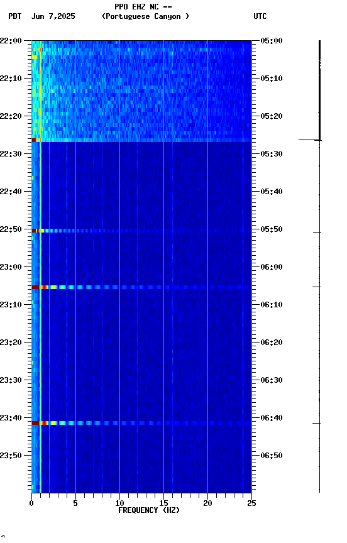This screenshot has height=543, width=347.
Task: Click the 23:20 PDT time label
Action: (11, 343)
